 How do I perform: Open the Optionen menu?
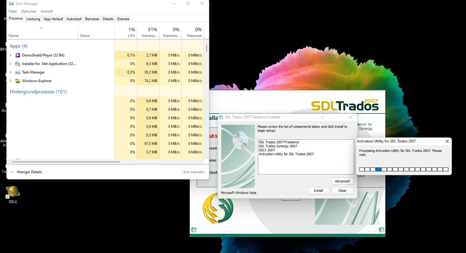[29, 11]
